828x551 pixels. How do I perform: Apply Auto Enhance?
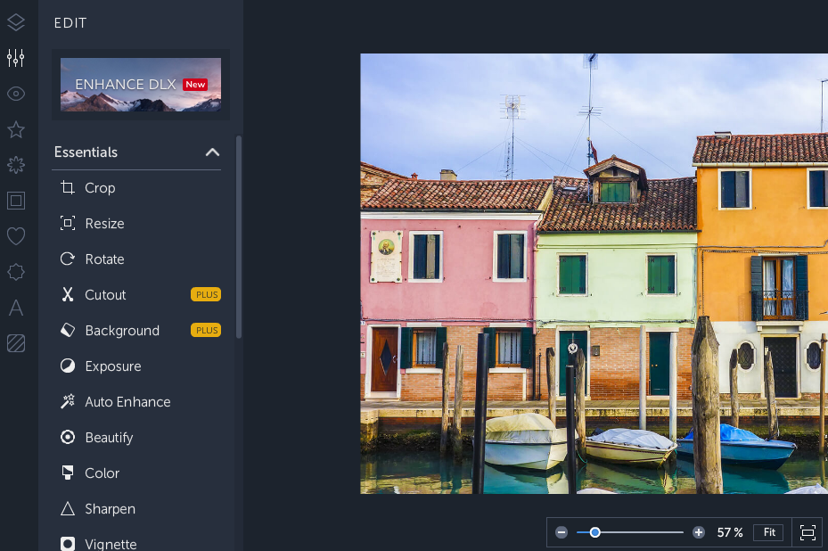pyautogui.click(x=127, y=402)
